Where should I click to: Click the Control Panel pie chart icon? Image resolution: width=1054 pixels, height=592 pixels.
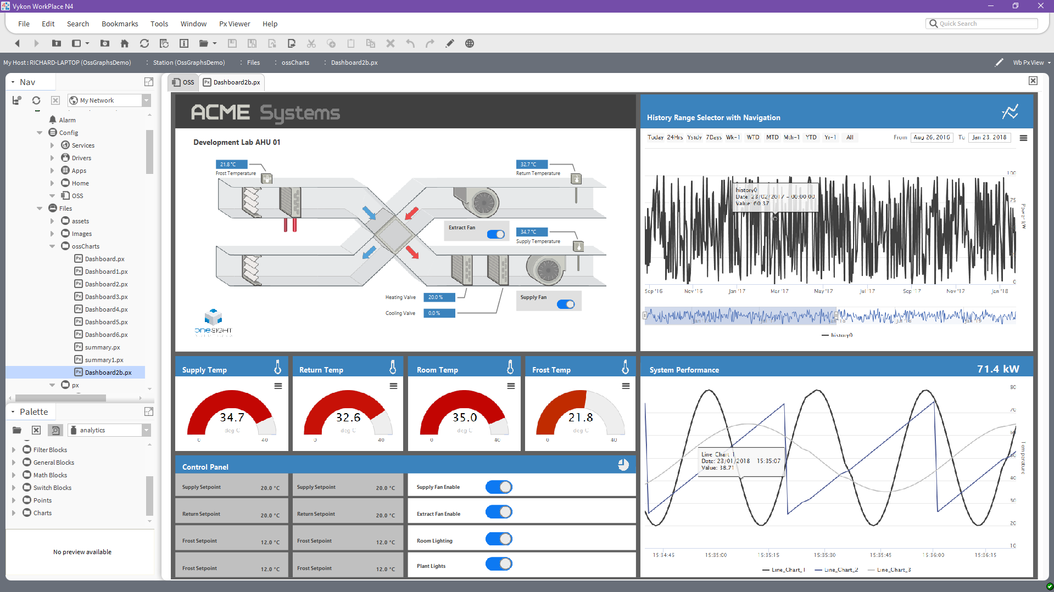pos(623,465)
